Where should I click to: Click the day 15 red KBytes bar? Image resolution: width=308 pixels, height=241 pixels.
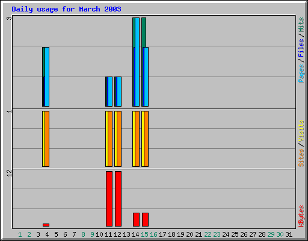[x=145, y=219]
